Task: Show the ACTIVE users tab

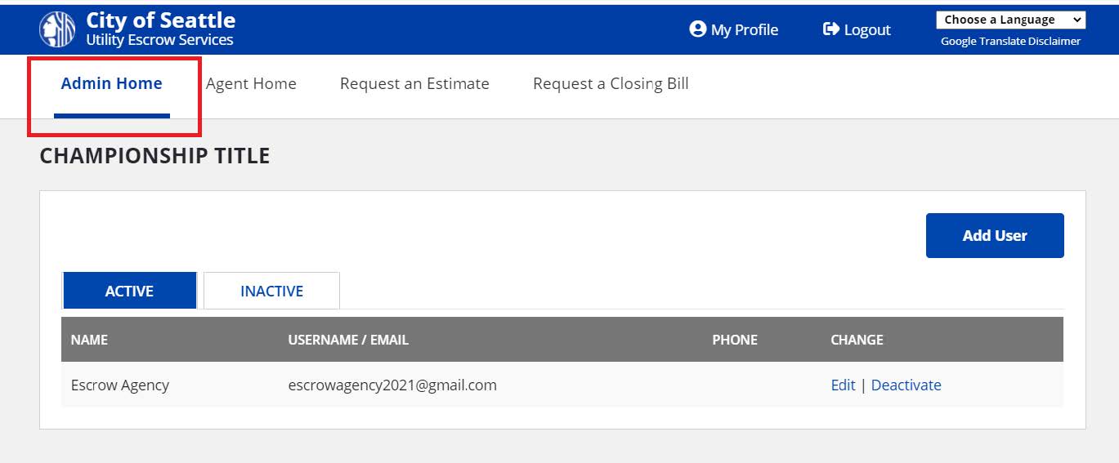Action: pyautogui.click(x=129, y=291)
